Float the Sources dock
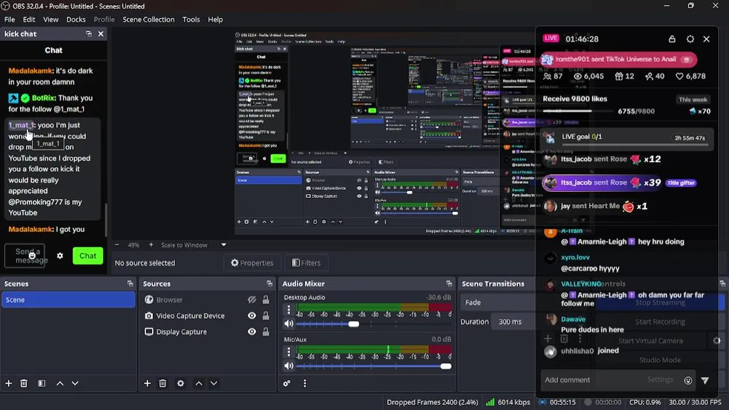This screenshot has width=729, height=410. tap(269, 284)
